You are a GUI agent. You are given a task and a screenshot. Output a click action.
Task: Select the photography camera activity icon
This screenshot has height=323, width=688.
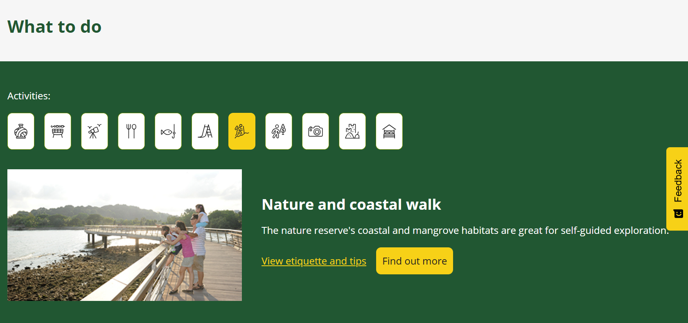point(316,131)
